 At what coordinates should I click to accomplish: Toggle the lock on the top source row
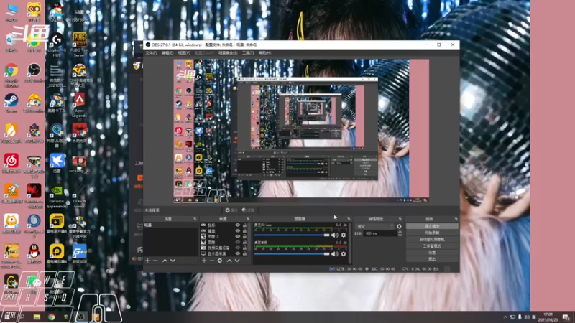click(244, 225)
